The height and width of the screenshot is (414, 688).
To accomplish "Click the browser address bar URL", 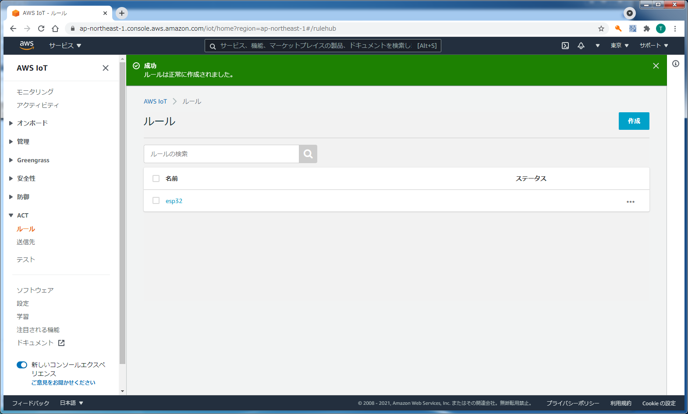I will click(x=208, y=29).
